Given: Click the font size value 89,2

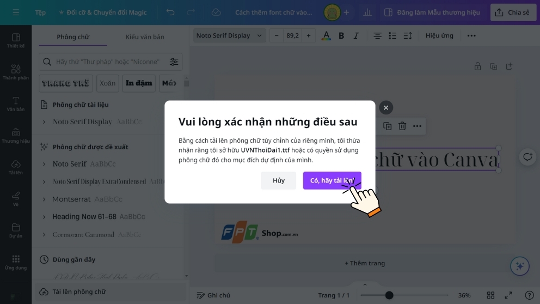Looking at the screenshot, I should 292,35.
